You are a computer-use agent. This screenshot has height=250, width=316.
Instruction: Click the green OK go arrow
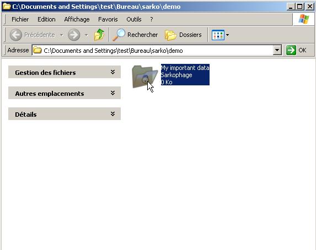tap(291, 50)
